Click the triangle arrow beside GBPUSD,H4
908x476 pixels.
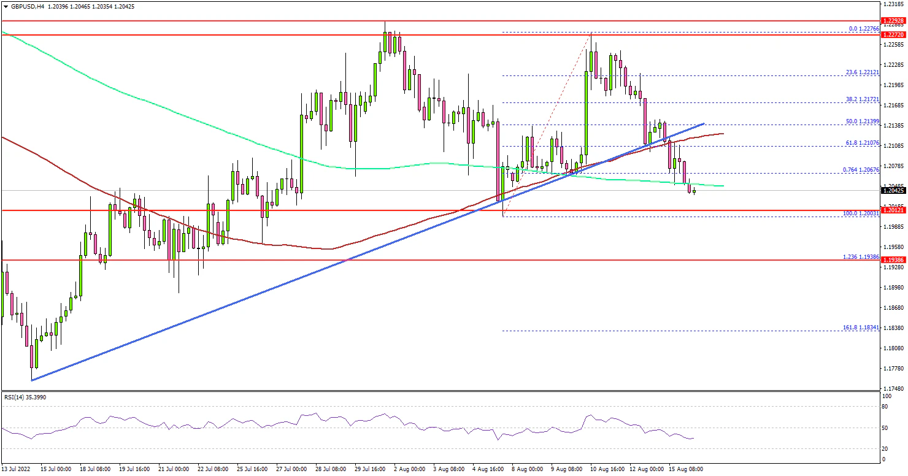point(4,7)
